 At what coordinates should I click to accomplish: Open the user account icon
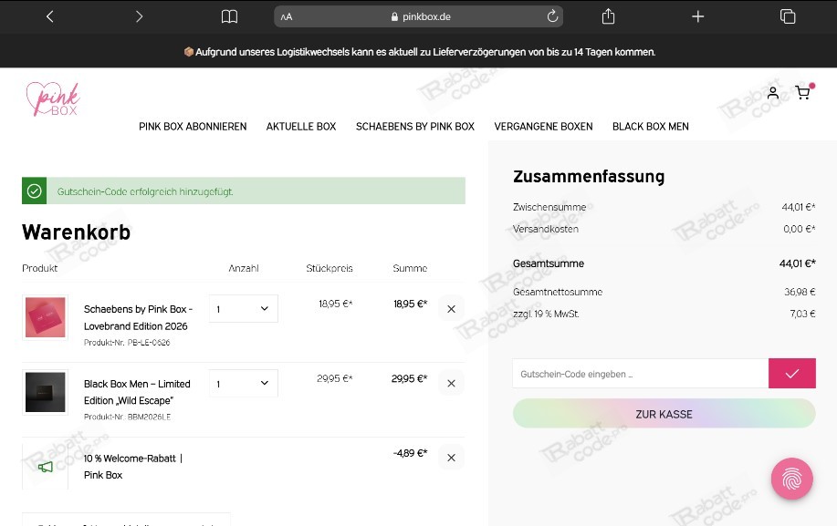click(772, 93)
